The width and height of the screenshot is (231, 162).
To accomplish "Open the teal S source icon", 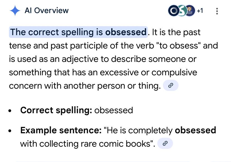I will coord(182,11).
